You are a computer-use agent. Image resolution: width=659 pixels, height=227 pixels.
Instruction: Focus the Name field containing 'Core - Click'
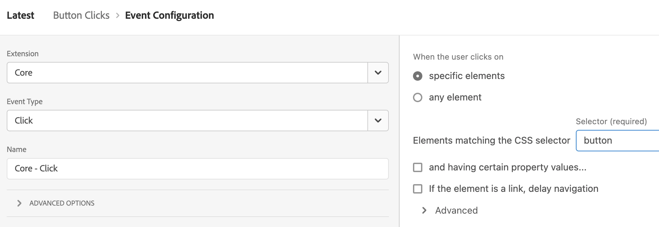tap(197, 168)
